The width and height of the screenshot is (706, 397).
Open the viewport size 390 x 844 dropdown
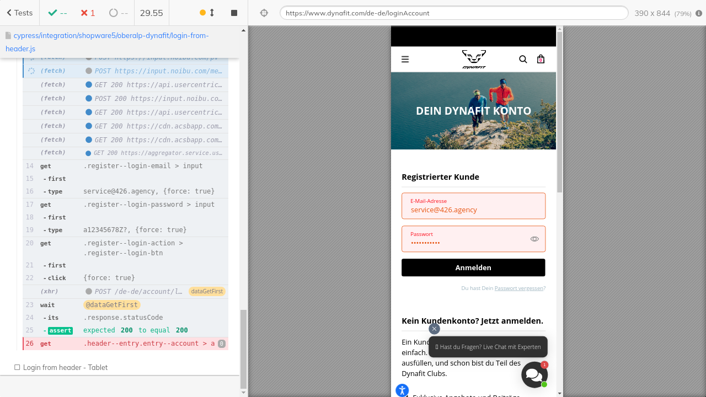(662, 13)
